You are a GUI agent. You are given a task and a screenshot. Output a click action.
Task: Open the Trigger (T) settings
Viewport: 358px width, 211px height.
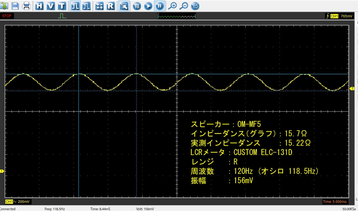[62, 6]
